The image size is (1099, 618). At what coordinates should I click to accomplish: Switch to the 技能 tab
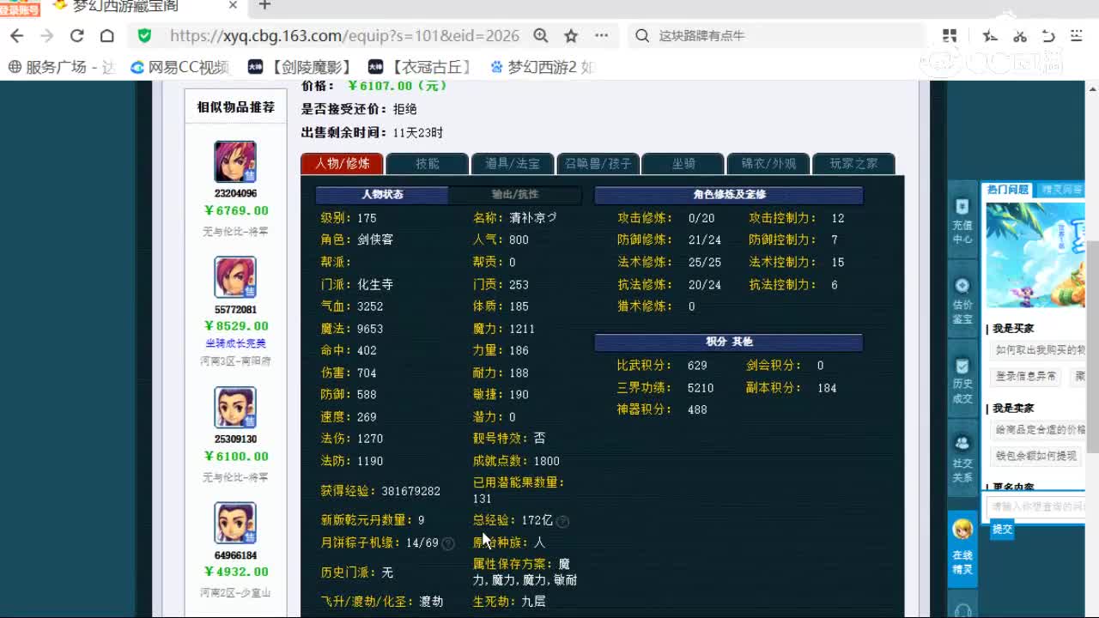(428, 163)
